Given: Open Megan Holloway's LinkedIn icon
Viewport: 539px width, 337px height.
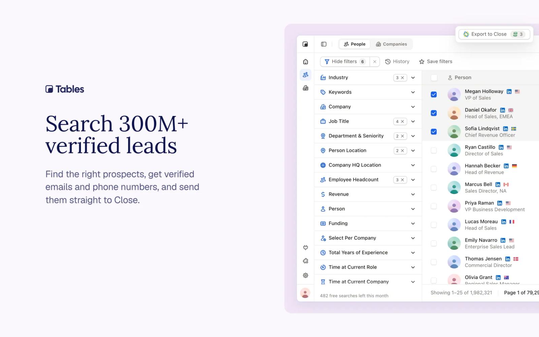Looking at the screenshot, I should [x=509, y=91].
